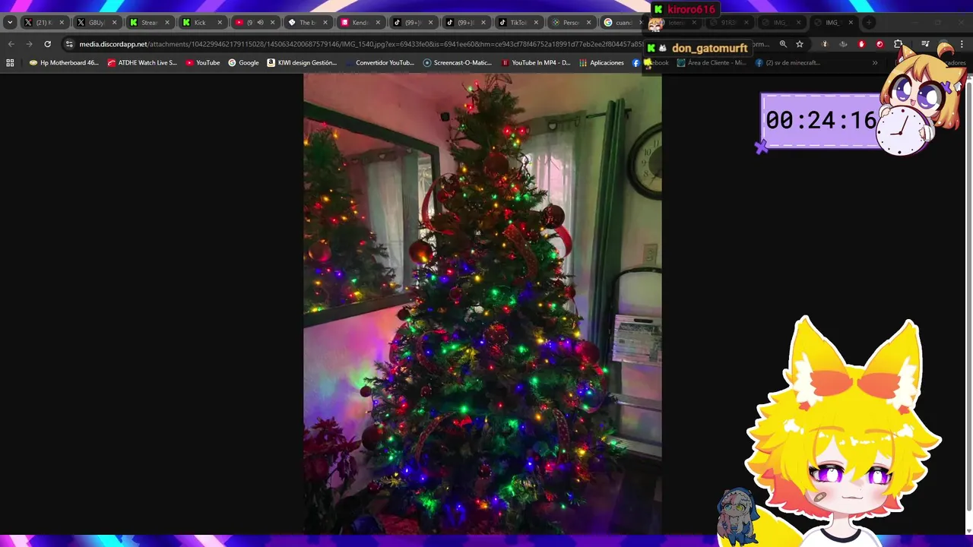973x547 pixels.
Task: Click the red circular extension icon
Action: click(880, 44)
